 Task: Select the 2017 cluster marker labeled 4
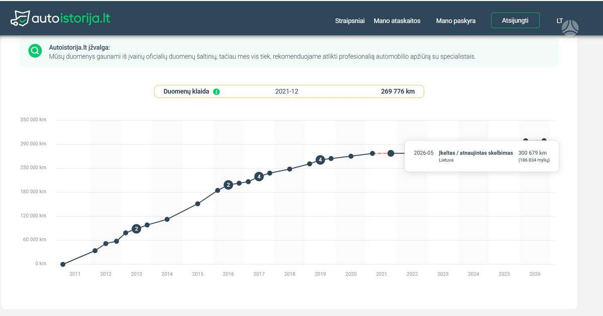point(259,176)
